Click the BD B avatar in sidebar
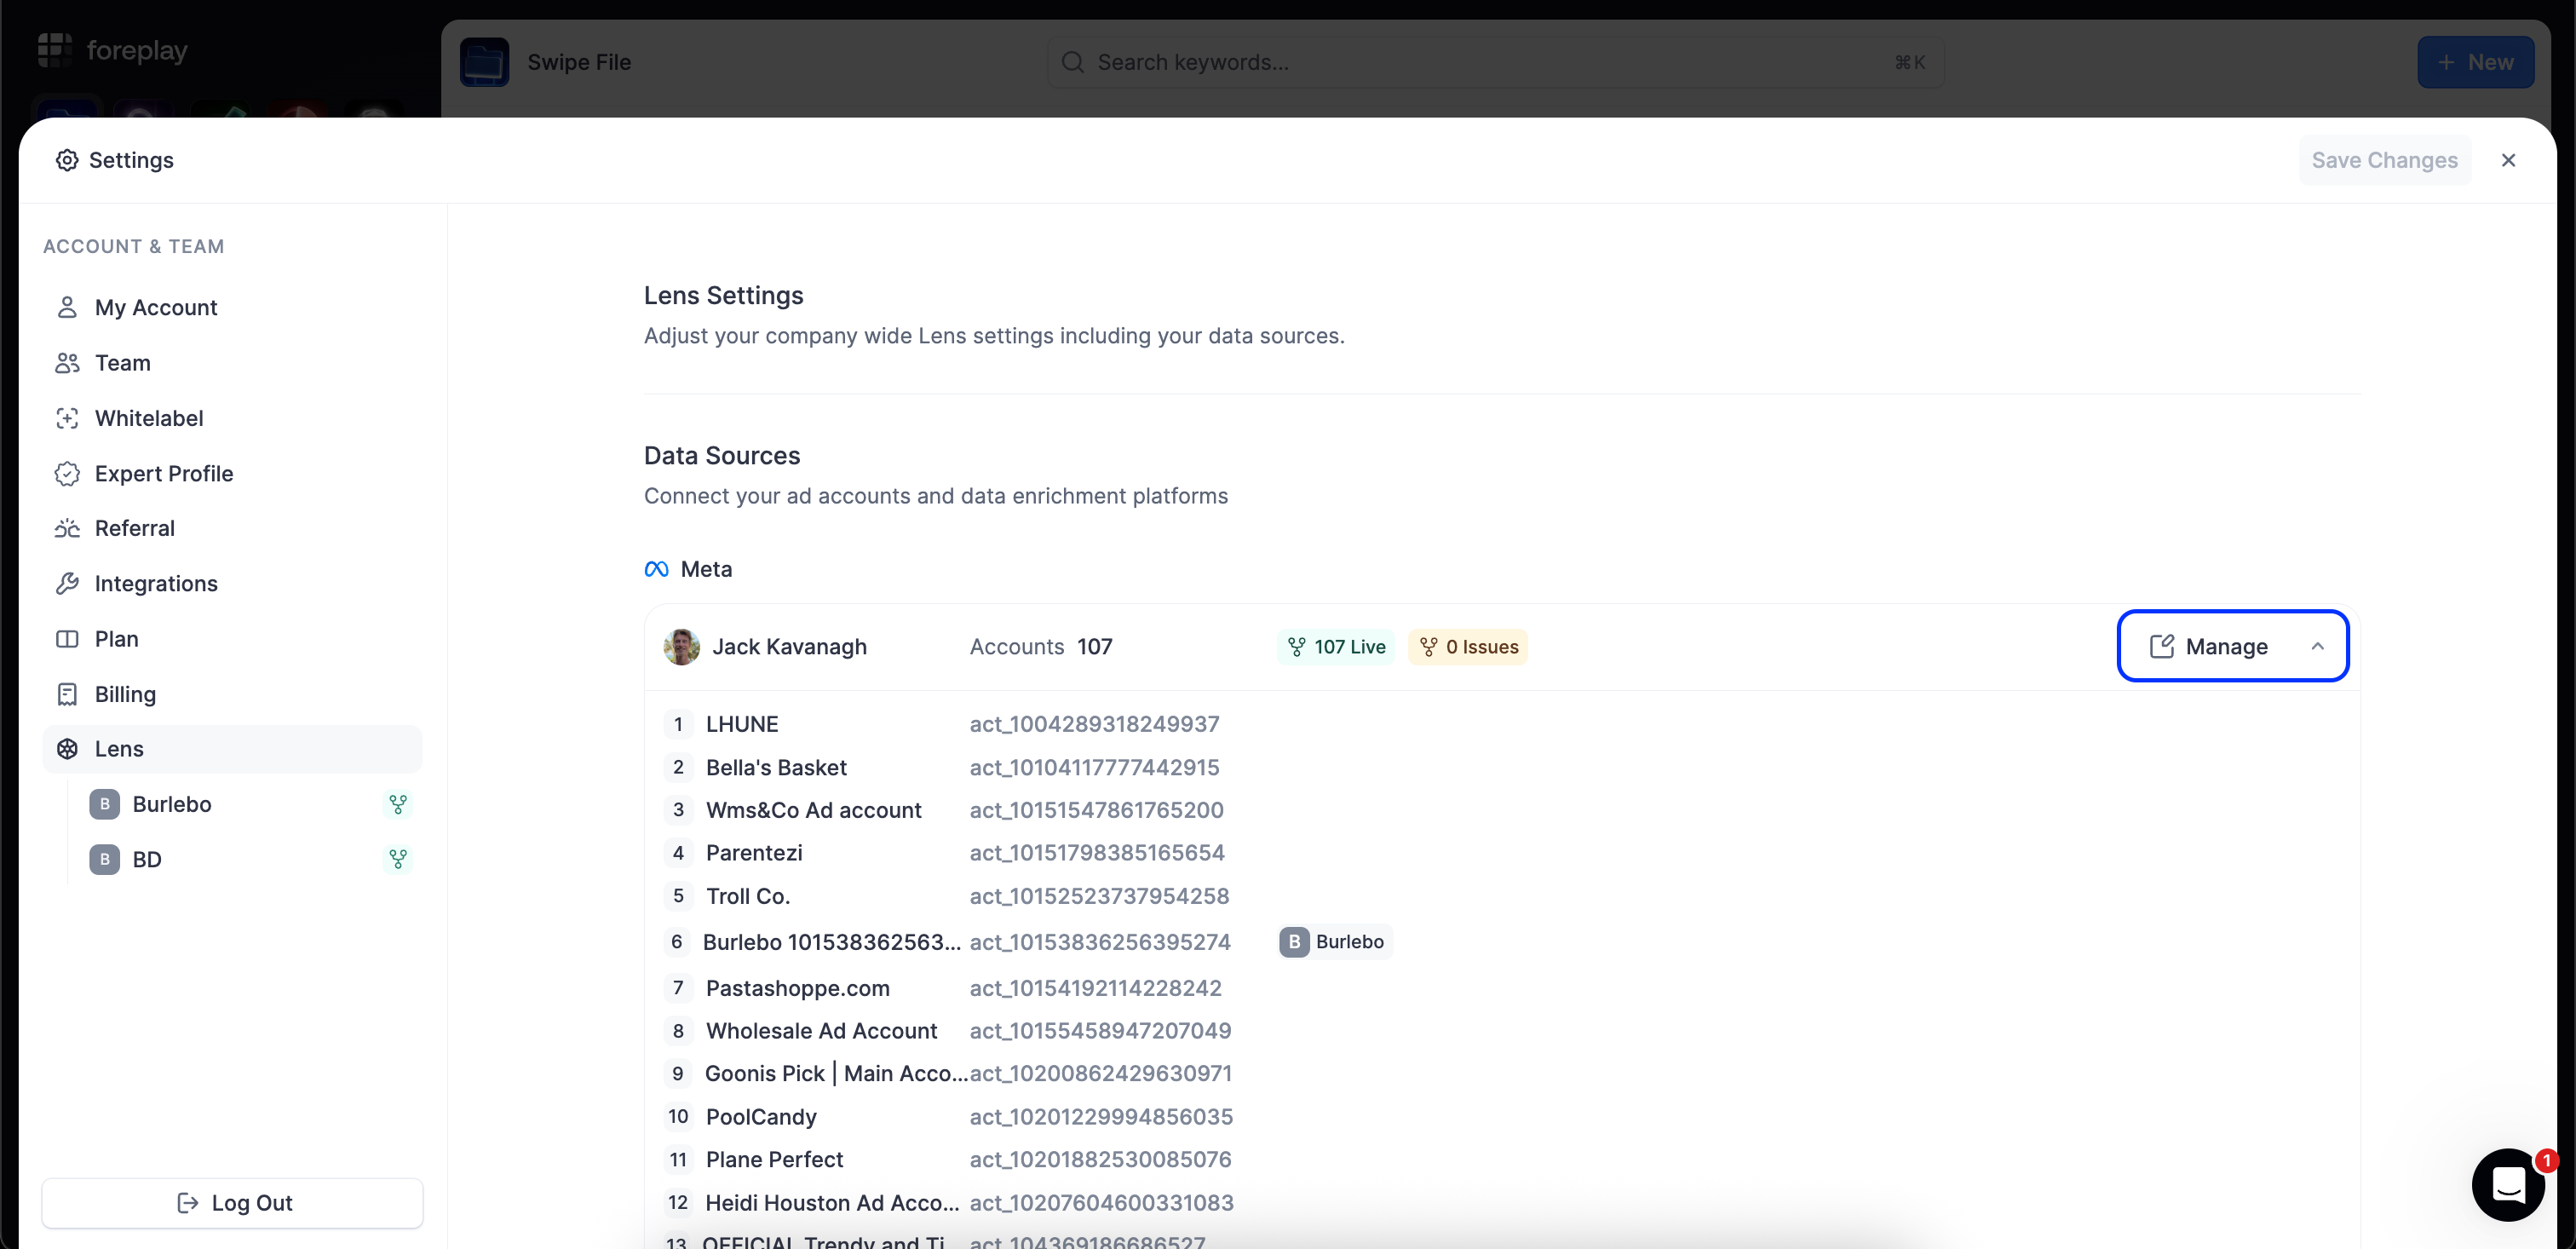This screenshot has width=2576, height=1249. [104, 859]
